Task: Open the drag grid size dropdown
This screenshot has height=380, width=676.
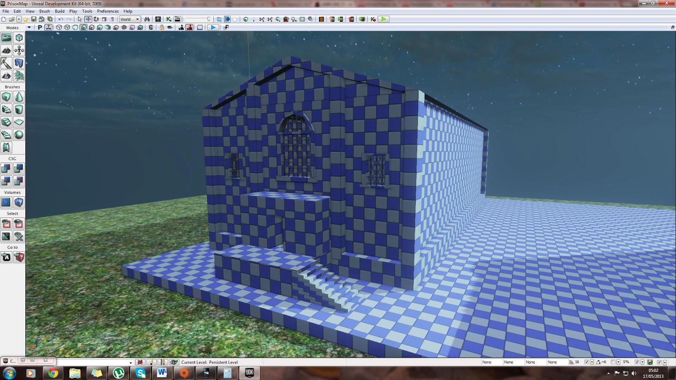Action: point(591,362)
